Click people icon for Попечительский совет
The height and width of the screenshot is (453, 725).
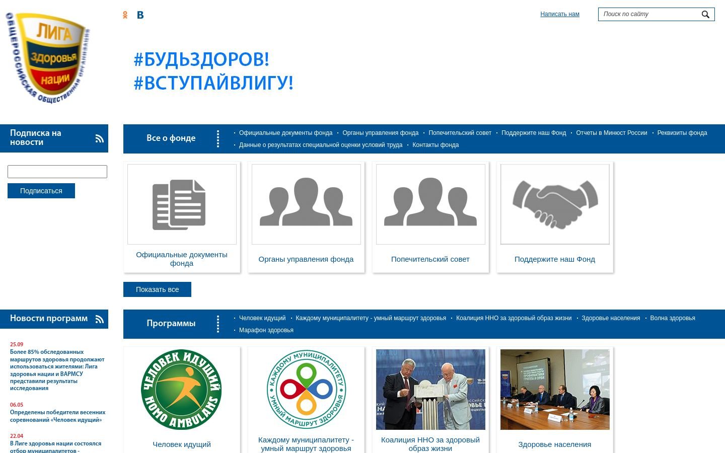pos(430,204)
